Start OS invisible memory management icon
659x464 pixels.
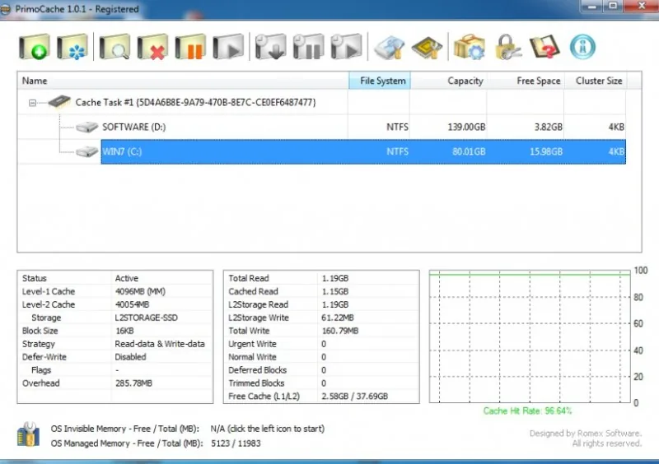28,434
